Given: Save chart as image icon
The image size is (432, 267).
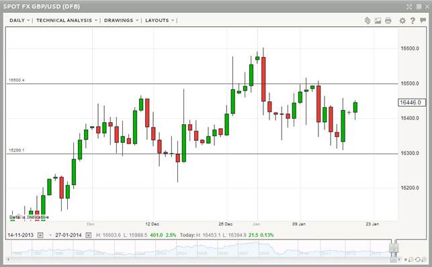Looking at the screenshot, I should [x=378, y=21].
